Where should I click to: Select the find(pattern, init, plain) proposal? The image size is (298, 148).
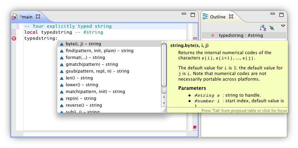[x=109, y=51]
